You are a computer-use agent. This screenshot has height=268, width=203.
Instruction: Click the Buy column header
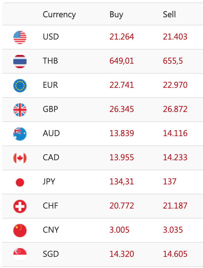point(116,14)
